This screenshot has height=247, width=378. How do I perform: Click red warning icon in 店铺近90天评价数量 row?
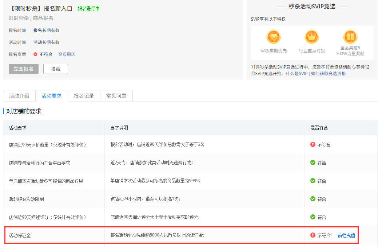pyautogui.click(x=313, y=144)
